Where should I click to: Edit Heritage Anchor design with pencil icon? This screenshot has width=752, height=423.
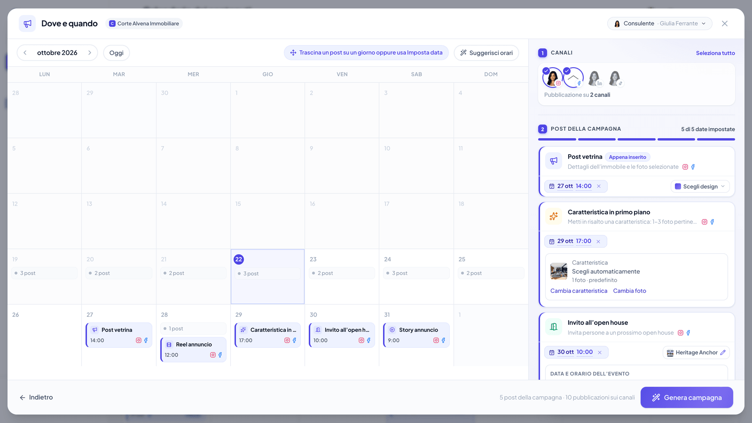(723, 352)
